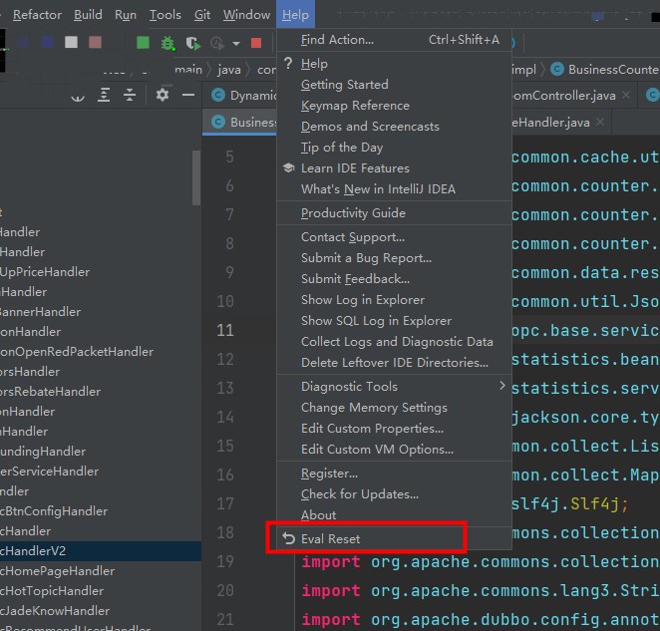This screenshot has height=631, width=660.
Task: Choose Edit Custom VM Options
Action: point(394,450)
